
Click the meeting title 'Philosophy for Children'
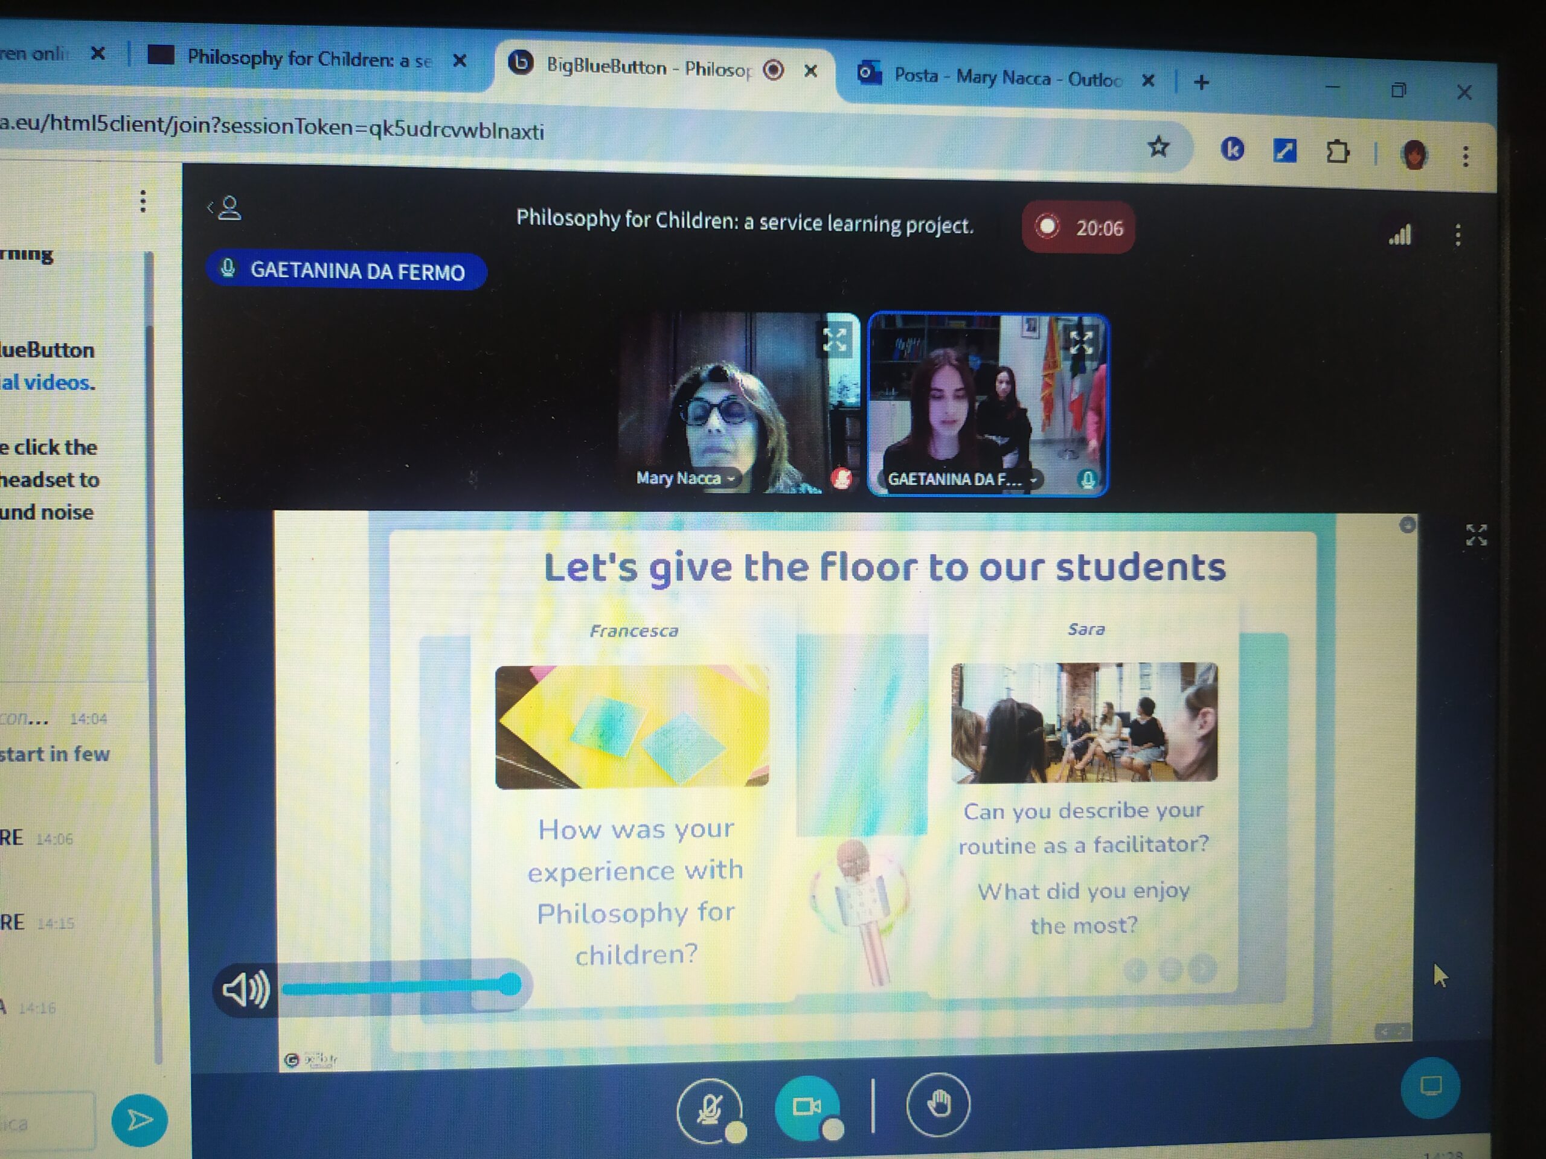tap(745, 223)
